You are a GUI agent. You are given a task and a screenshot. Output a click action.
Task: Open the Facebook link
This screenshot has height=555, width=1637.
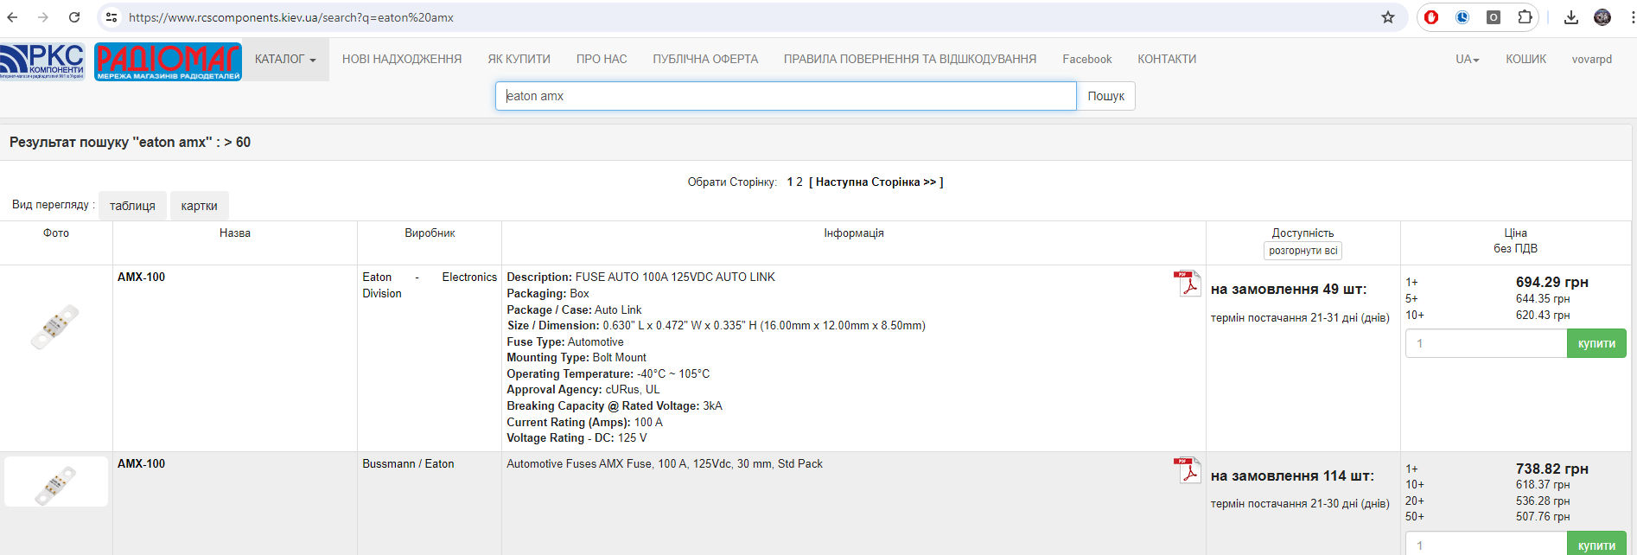pos(1087,60)
